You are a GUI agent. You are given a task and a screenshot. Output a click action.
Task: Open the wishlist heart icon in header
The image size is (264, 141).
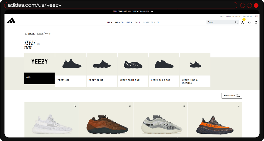point(249,23)
